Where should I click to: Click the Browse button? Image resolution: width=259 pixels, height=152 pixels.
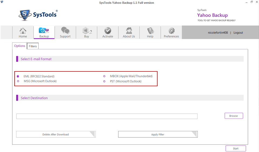pyautogui.click(x=234, y=116)
